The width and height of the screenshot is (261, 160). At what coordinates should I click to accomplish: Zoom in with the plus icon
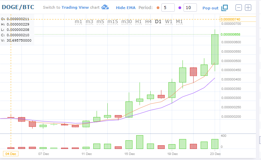248,8
